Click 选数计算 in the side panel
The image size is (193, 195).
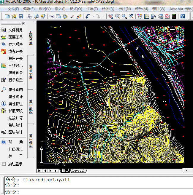click(15, 118)
